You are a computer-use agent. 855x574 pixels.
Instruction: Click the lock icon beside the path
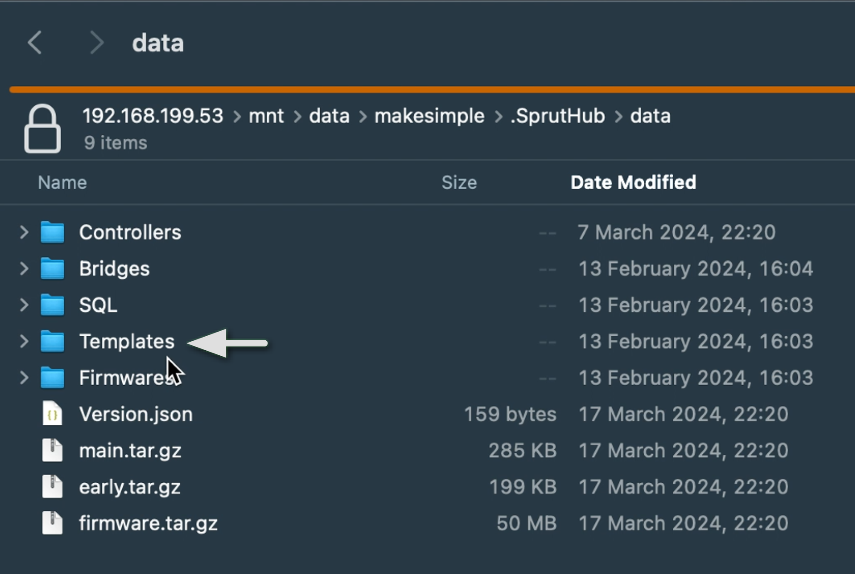coord(42,129)
